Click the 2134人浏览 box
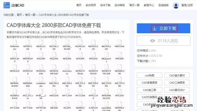 tap(163, 41)
